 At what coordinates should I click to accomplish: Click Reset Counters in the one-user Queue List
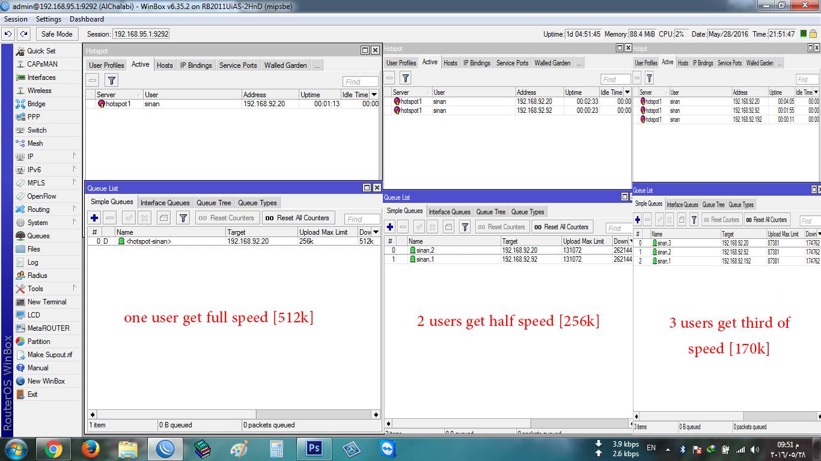226,218
